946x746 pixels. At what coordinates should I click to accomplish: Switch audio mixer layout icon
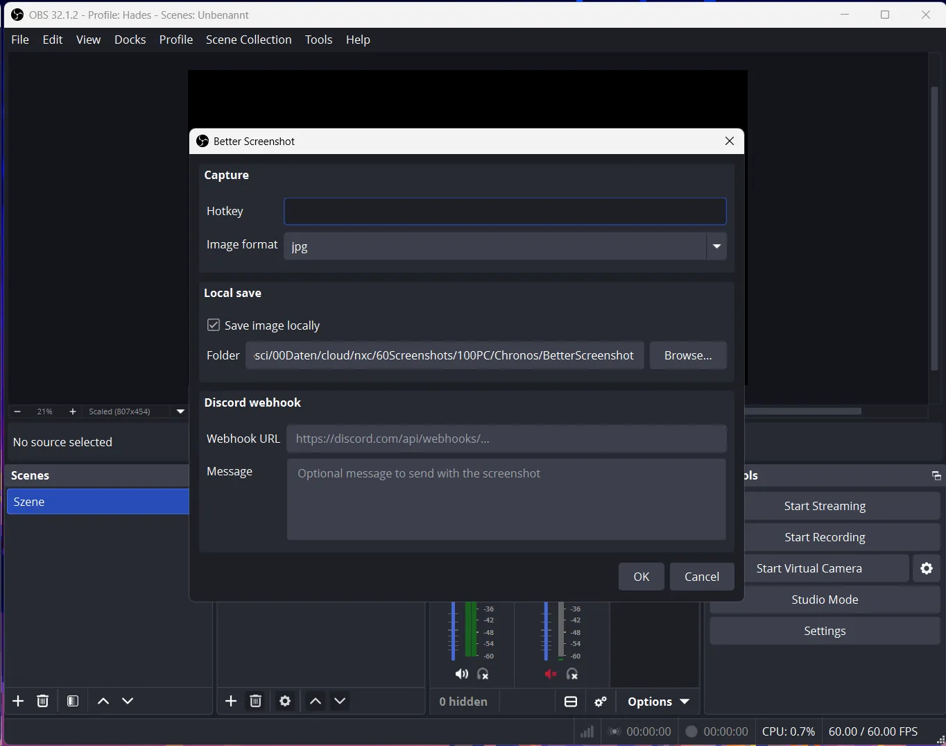[571, 702]
